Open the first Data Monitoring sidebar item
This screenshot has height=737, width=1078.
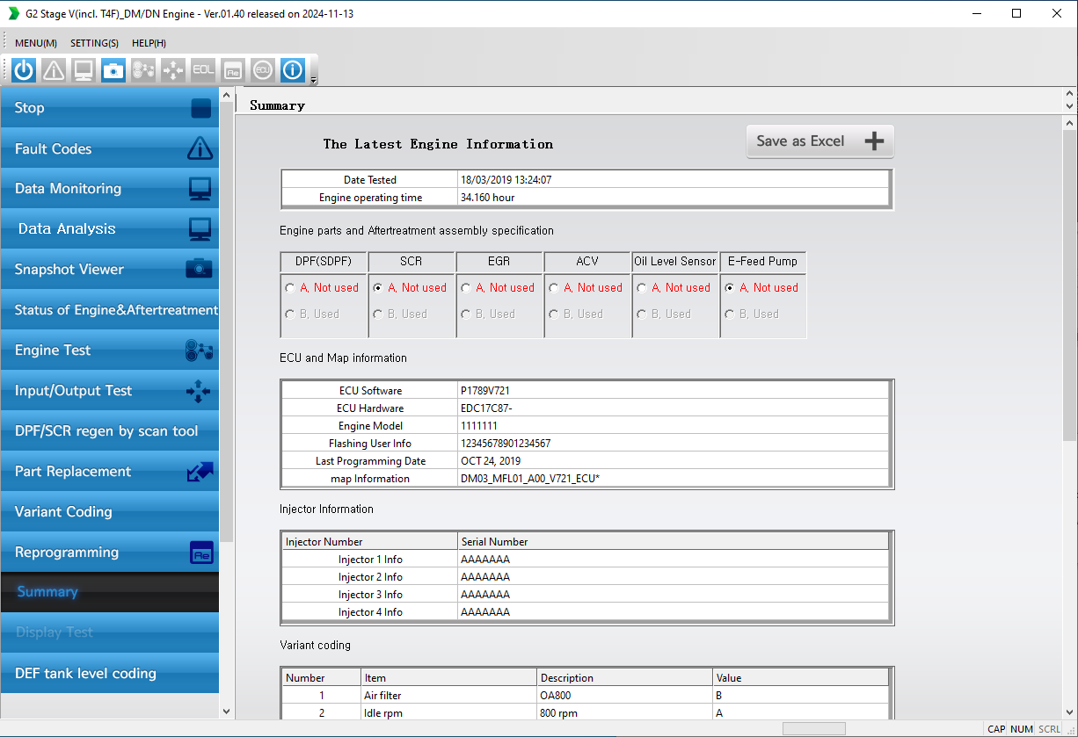(109, 189)
